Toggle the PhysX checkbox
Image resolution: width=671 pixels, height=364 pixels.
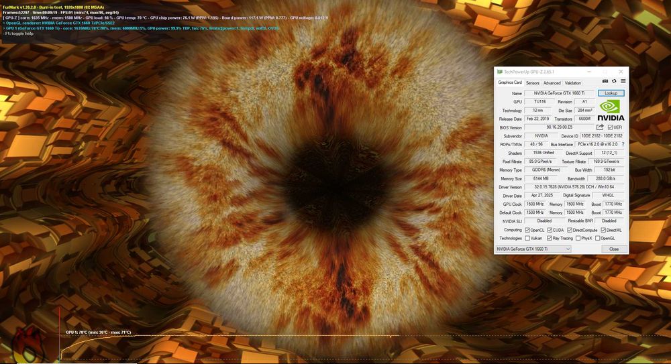[578, 238]
